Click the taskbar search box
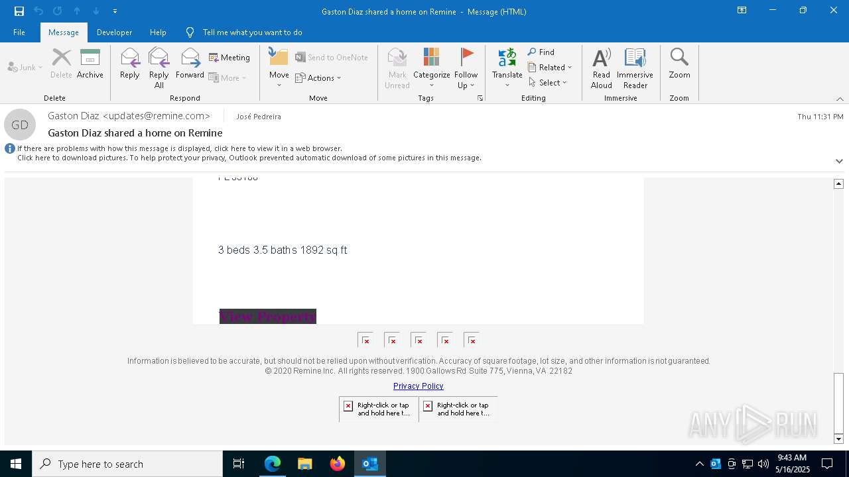This screenshot has width=849, height=477. click(127, 464)
